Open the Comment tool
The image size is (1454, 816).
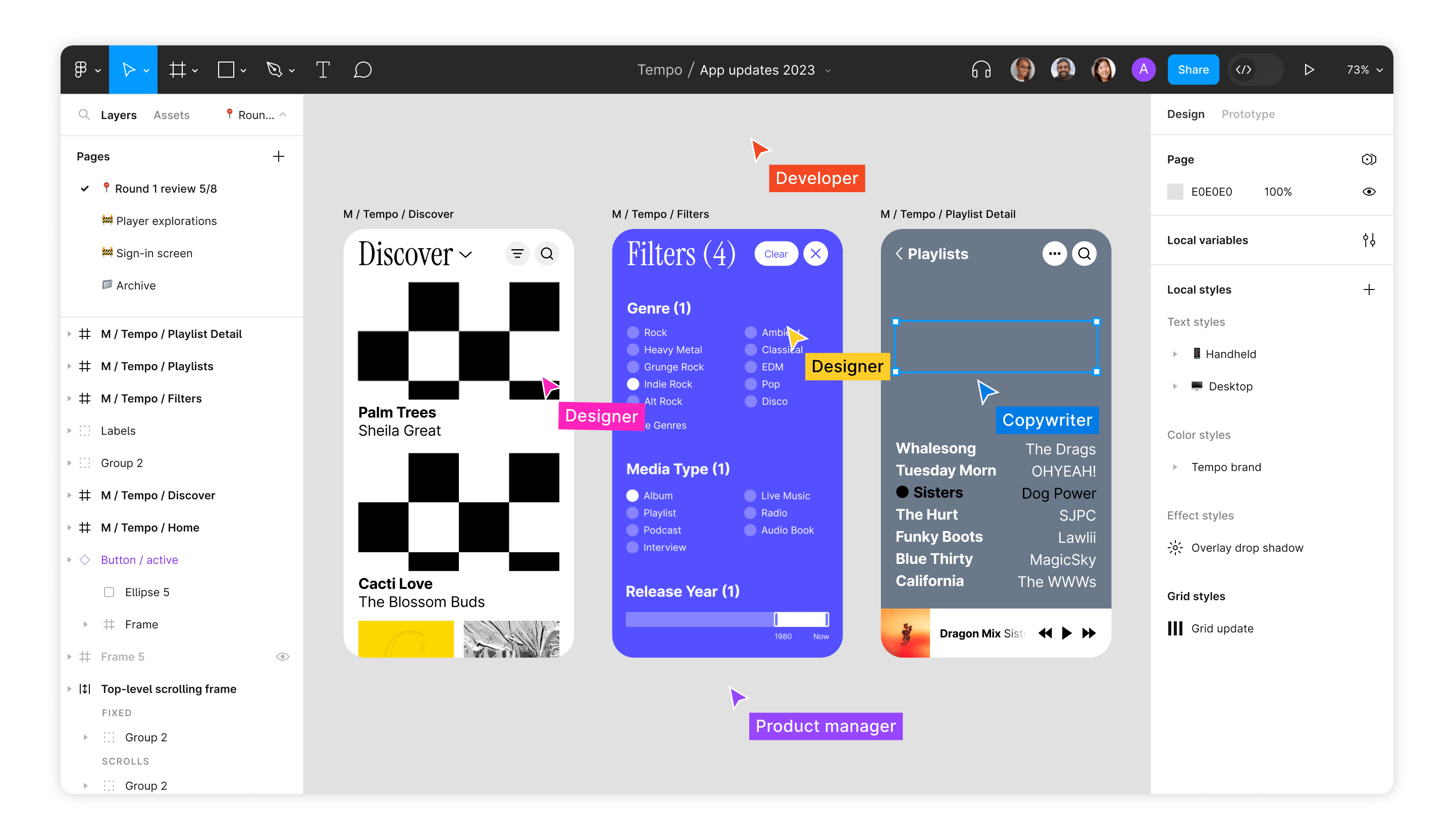363,70
